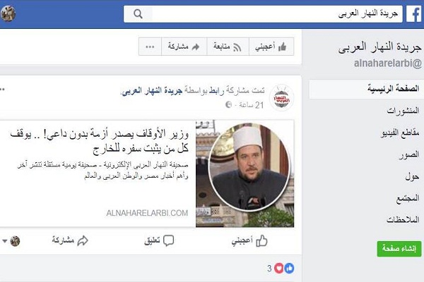Image resolution: width=424 pixels, height=282 pixels.
Task: Select المنشورات in the sidebar
Action: click(x=403, y=111)
